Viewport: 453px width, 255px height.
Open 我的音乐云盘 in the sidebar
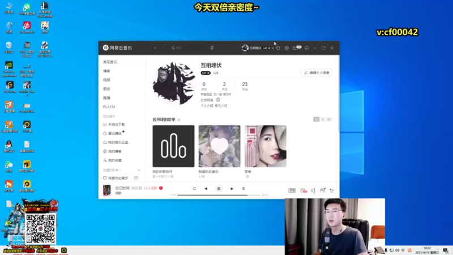pyautogui.click(x=116, y=143)
